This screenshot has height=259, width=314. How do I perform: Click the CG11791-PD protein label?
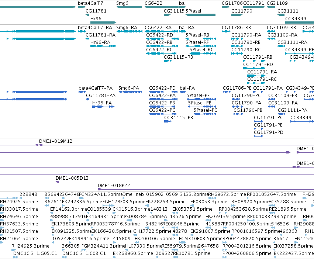(x=269, y=132)
